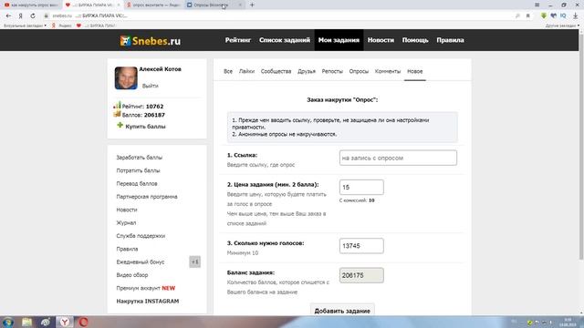The width and height of the screenshot is (584, 328).
Task: Click the Купить баллы link
Action: click(x=145, y=127)
